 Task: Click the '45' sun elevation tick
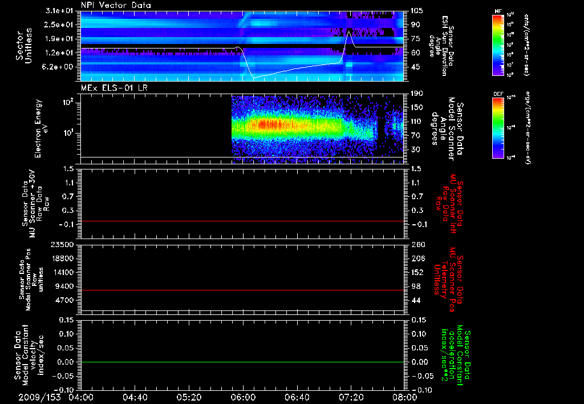pyautogui.click(x=415, y=67)
